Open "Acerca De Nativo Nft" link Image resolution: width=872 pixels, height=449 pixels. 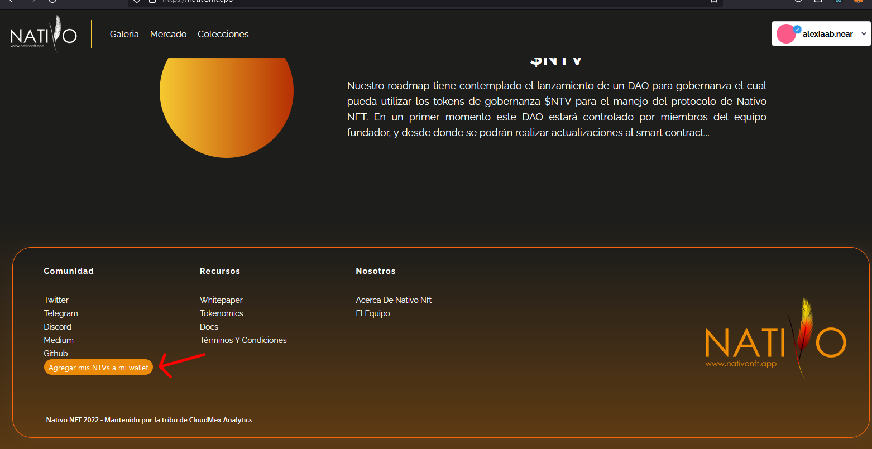(394, 300)
